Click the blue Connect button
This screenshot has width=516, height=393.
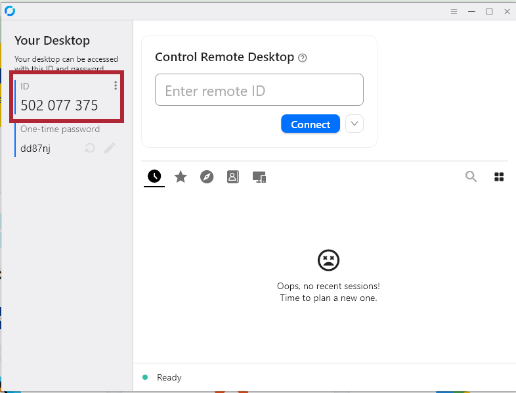[x=311, y=124]
